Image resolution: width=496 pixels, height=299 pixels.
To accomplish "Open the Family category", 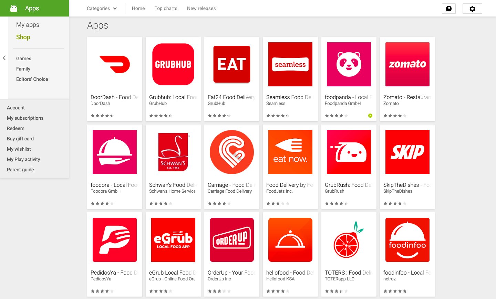I will [23, 69].
